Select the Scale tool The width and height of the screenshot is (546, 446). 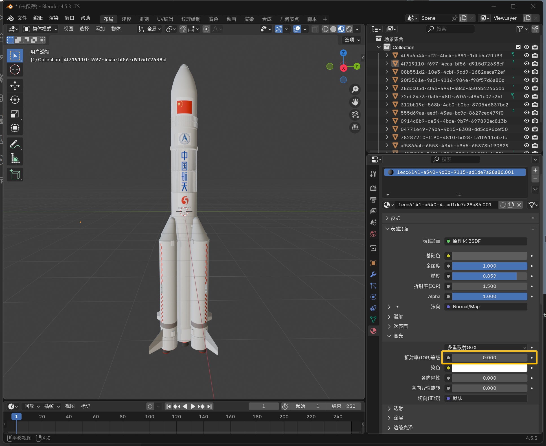[15, 114]
